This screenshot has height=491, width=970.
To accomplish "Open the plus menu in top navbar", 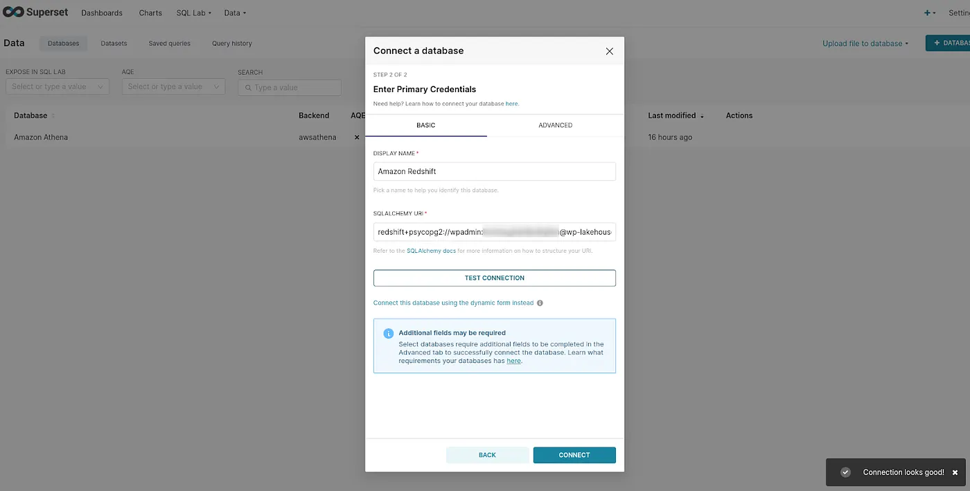I will click(930, 13).
